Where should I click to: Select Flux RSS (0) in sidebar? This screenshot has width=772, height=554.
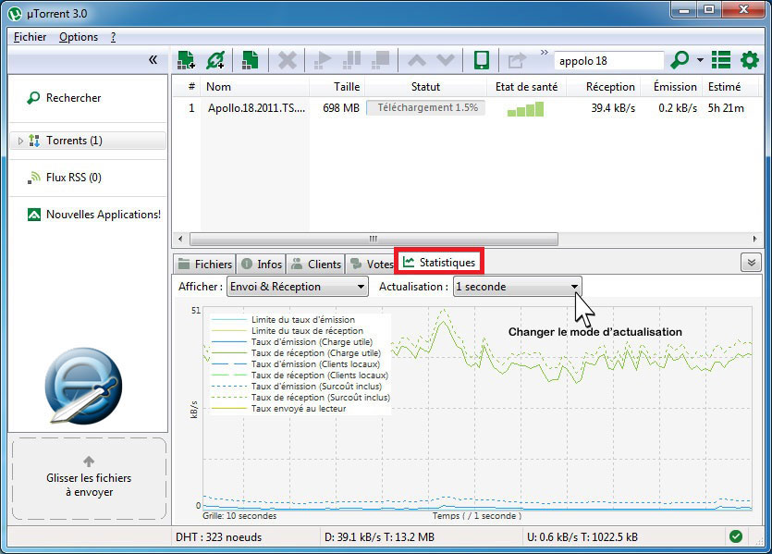(x=64, y=178)
